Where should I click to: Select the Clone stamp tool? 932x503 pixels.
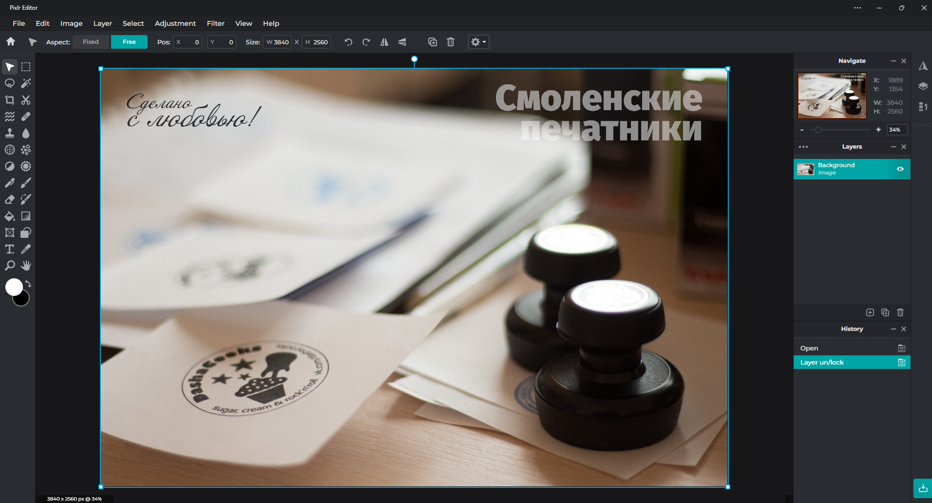click(10, 133)
